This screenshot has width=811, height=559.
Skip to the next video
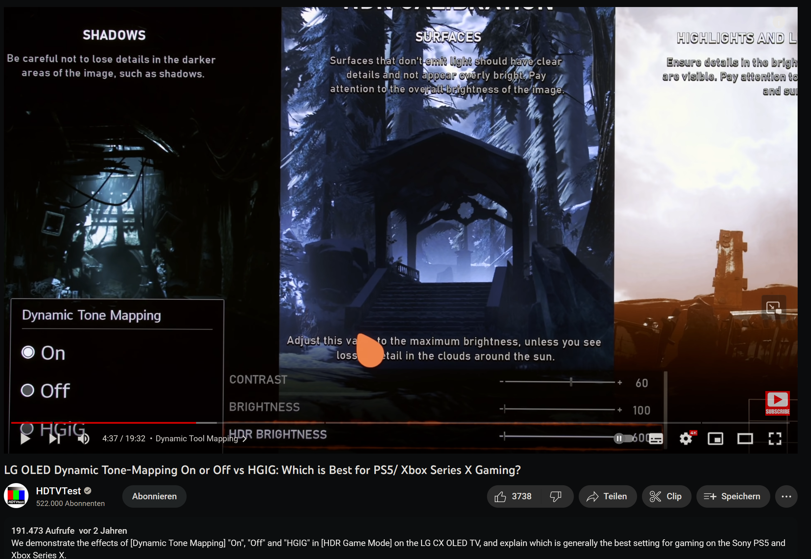click(x=53, y=438)
